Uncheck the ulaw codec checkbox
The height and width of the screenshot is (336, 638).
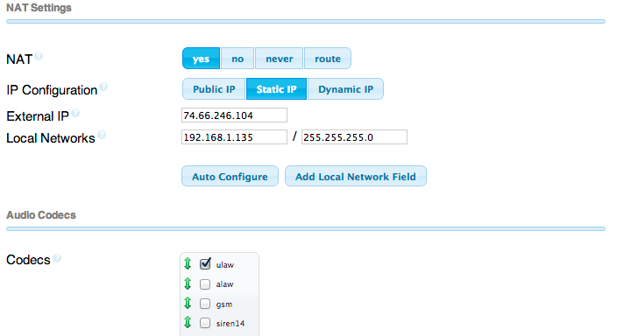coord(205,264)
